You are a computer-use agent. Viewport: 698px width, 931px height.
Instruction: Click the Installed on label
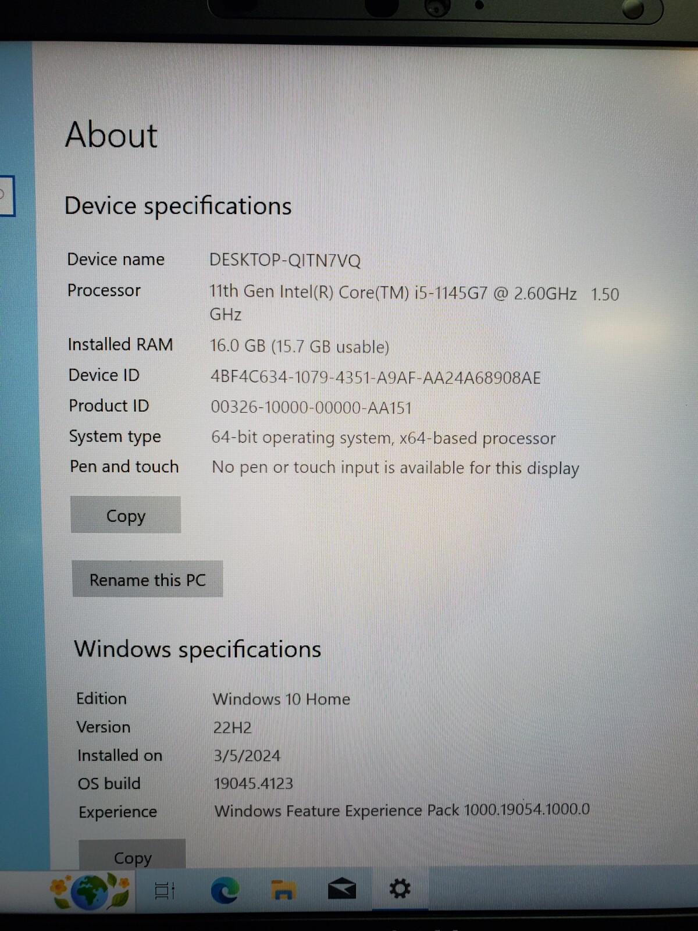[120, 755]
